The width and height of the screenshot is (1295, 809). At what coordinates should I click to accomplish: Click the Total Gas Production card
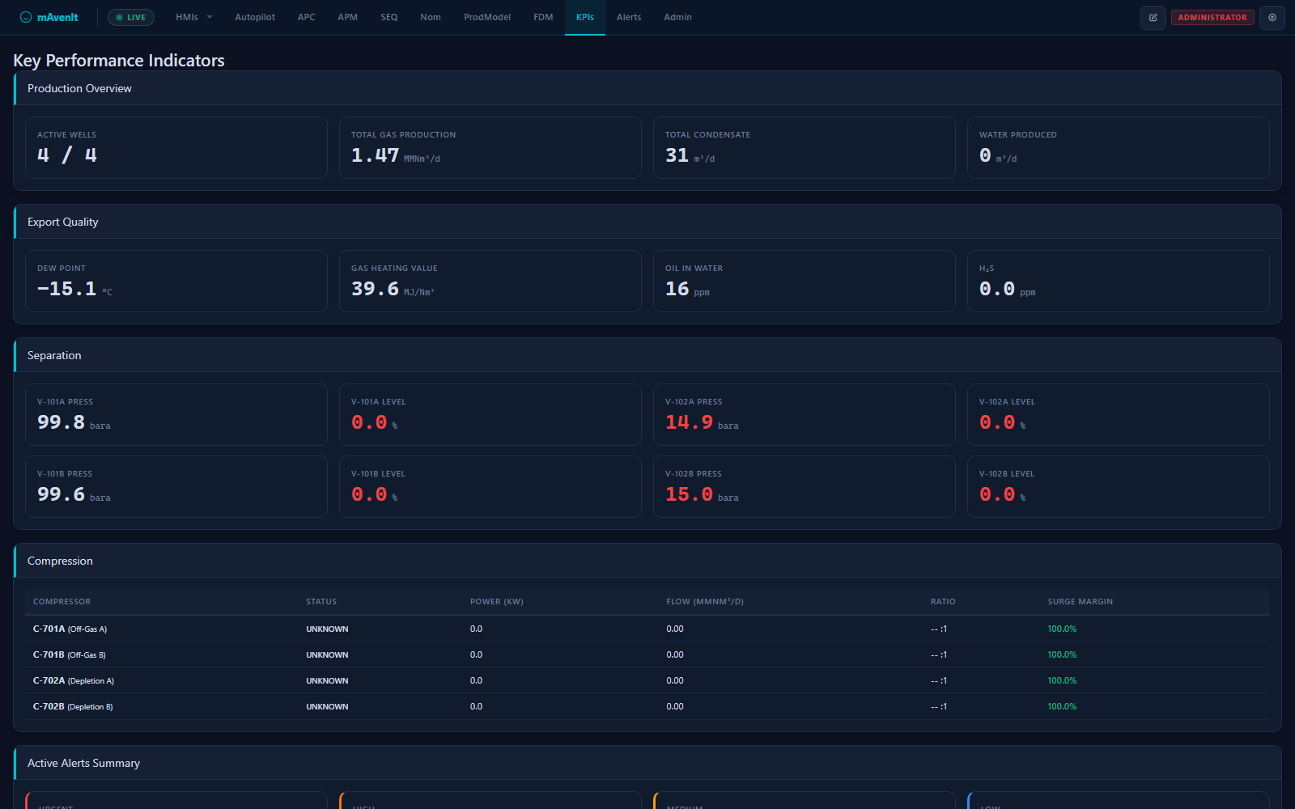click(x=490, y=148)
